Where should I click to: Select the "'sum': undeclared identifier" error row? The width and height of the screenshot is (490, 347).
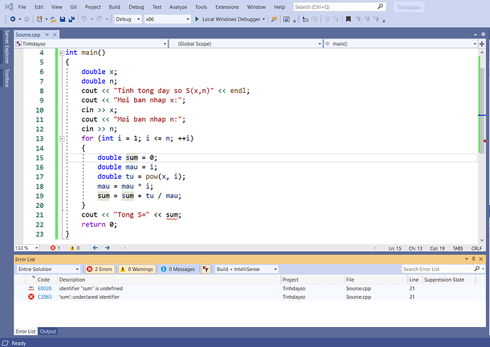[x=250, y=297]
